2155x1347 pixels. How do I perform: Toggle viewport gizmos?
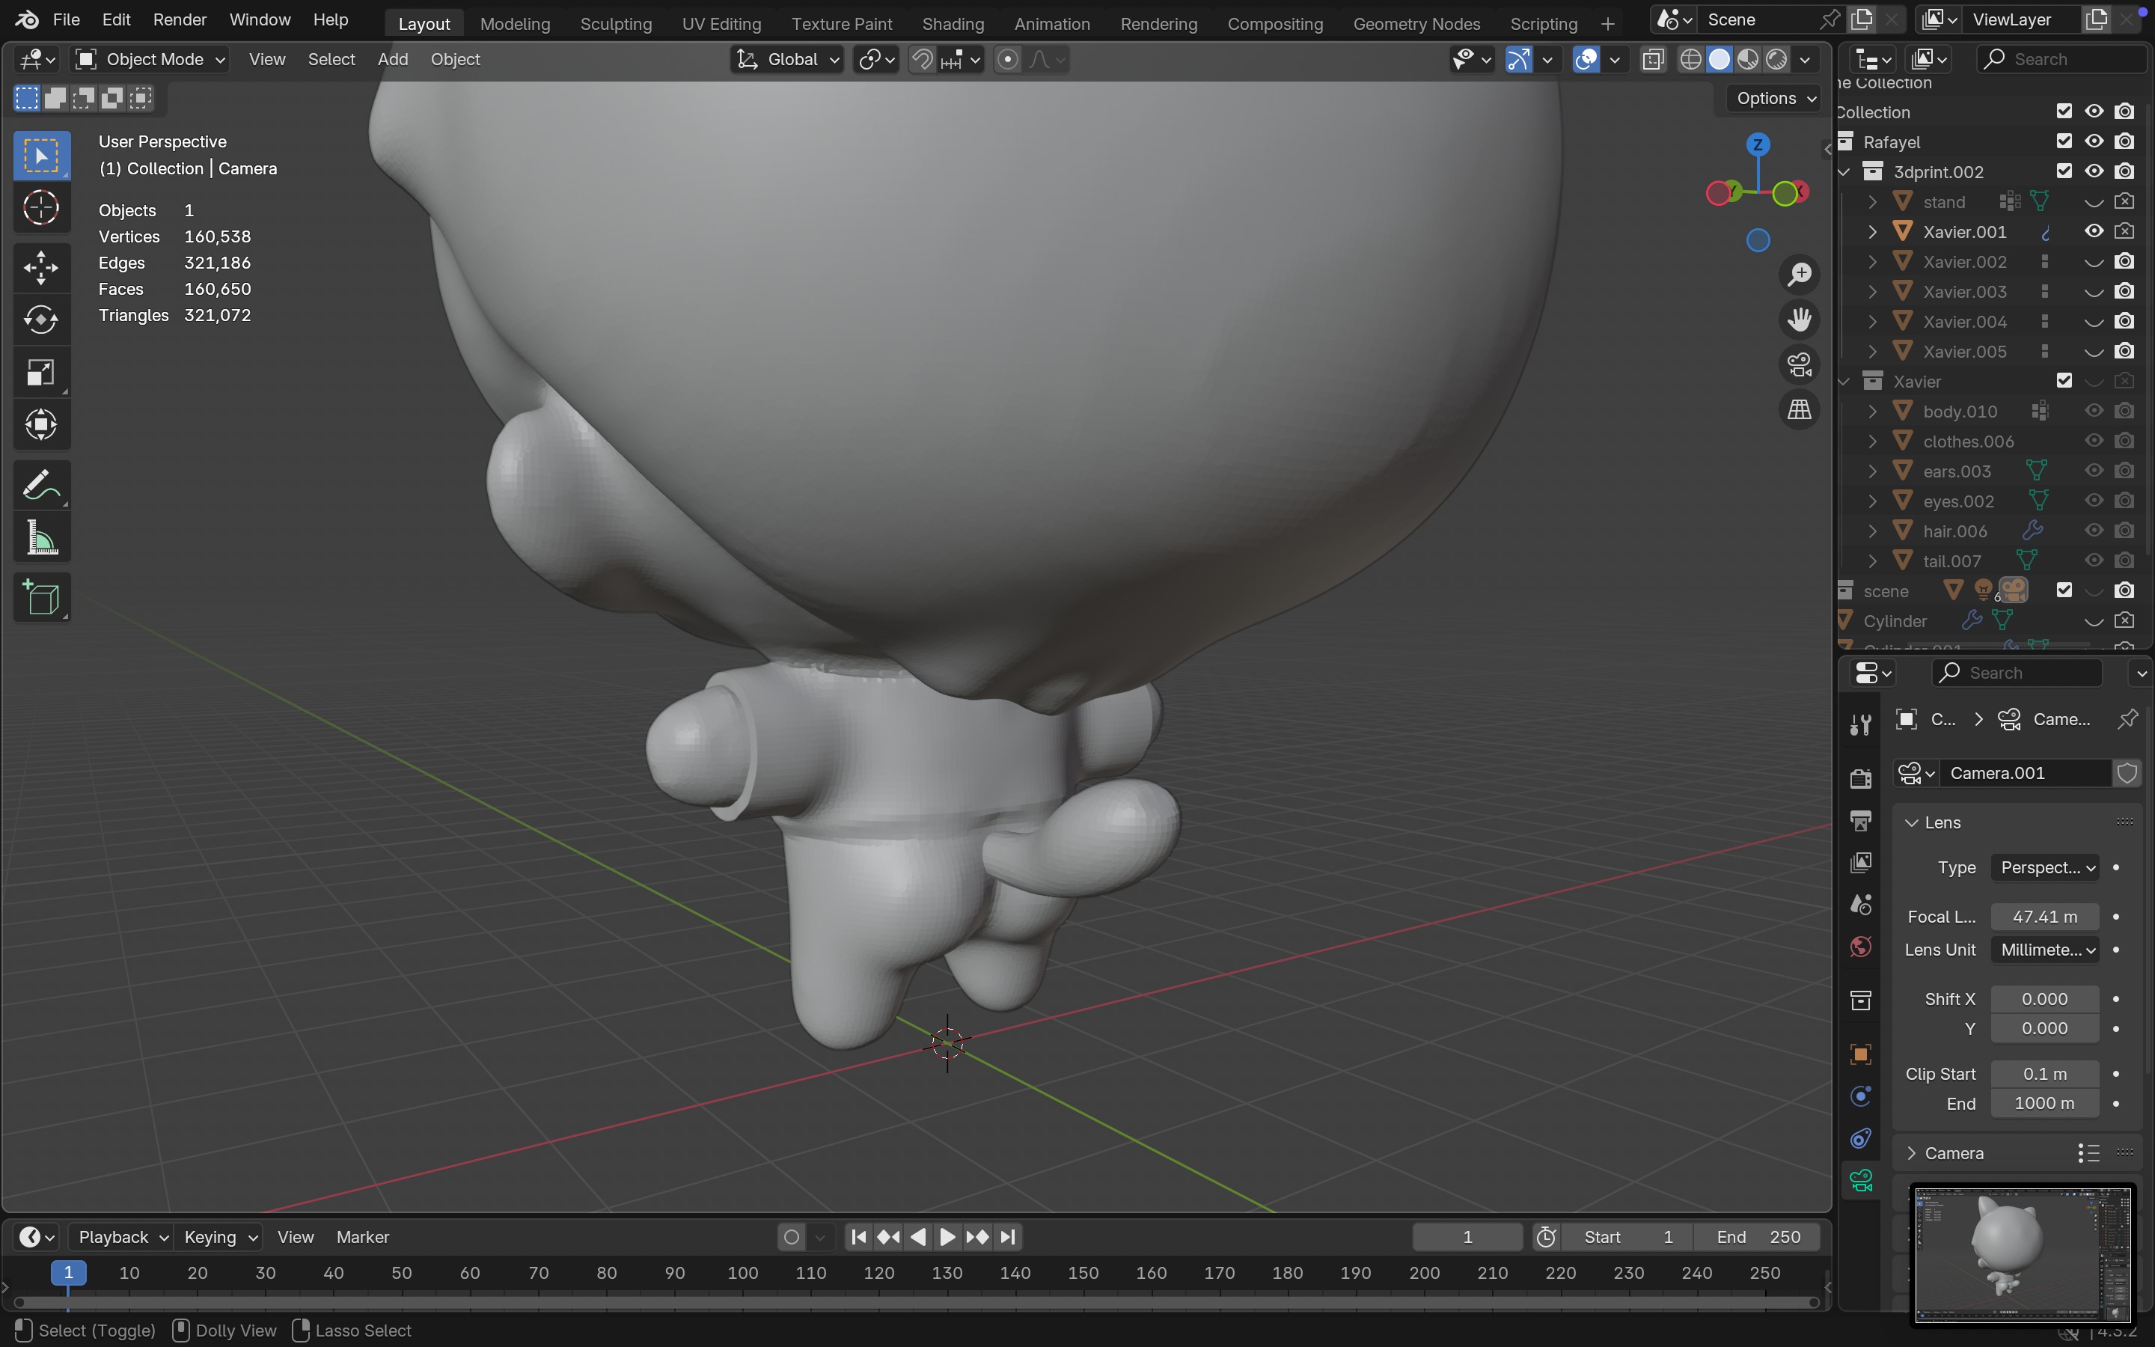[1518, 60]
